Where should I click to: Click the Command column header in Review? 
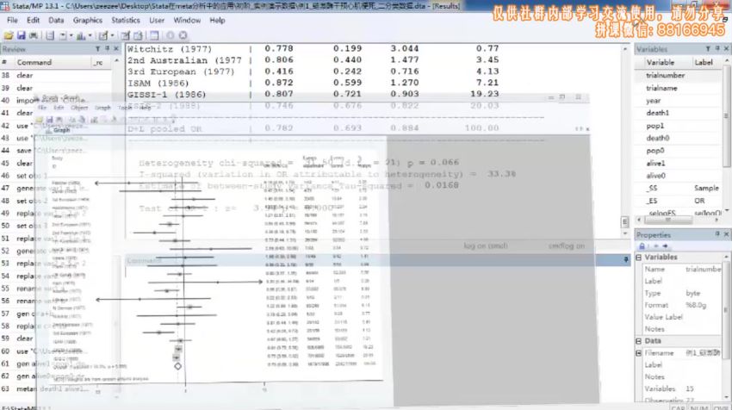click(x=52, y=63)
